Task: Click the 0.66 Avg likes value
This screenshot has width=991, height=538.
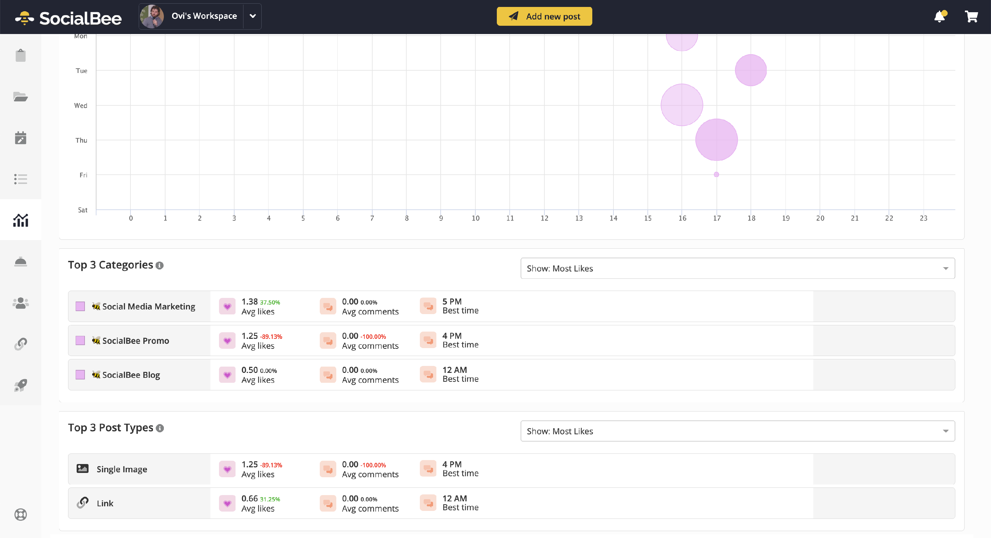Action: (x=249, y=498)
